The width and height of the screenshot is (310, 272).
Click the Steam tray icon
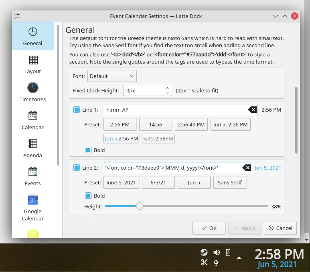click(204, 252)
